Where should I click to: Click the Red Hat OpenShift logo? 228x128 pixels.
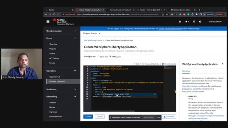[63, 22]
